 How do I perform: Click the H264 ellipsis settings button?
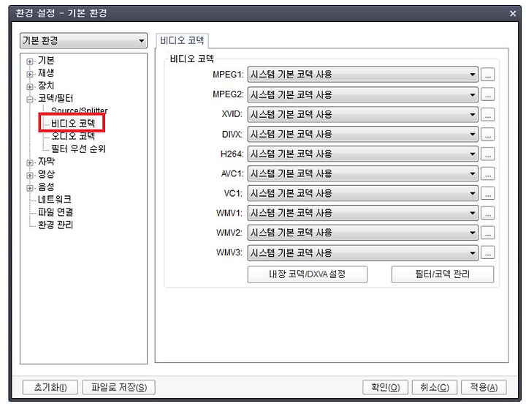coord(488,154)
